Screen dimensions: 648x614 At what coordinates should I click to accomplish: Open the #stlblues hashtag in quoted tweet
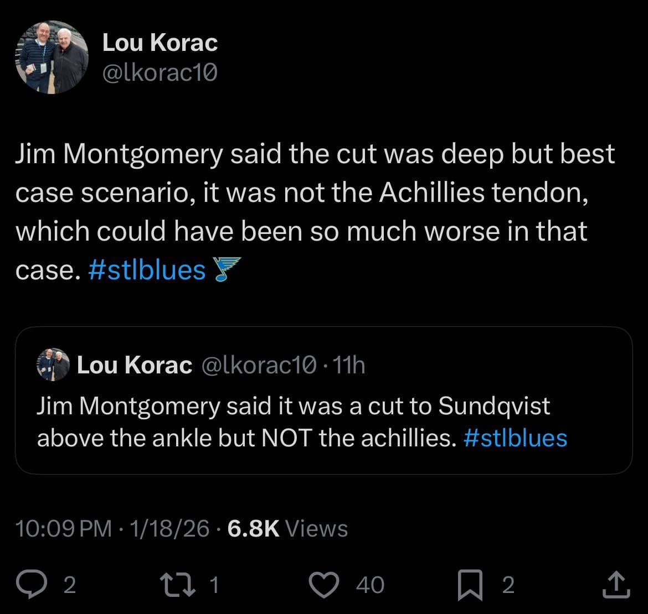515,438
